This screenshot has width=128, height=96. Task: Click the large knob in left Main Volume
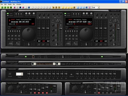11,88
